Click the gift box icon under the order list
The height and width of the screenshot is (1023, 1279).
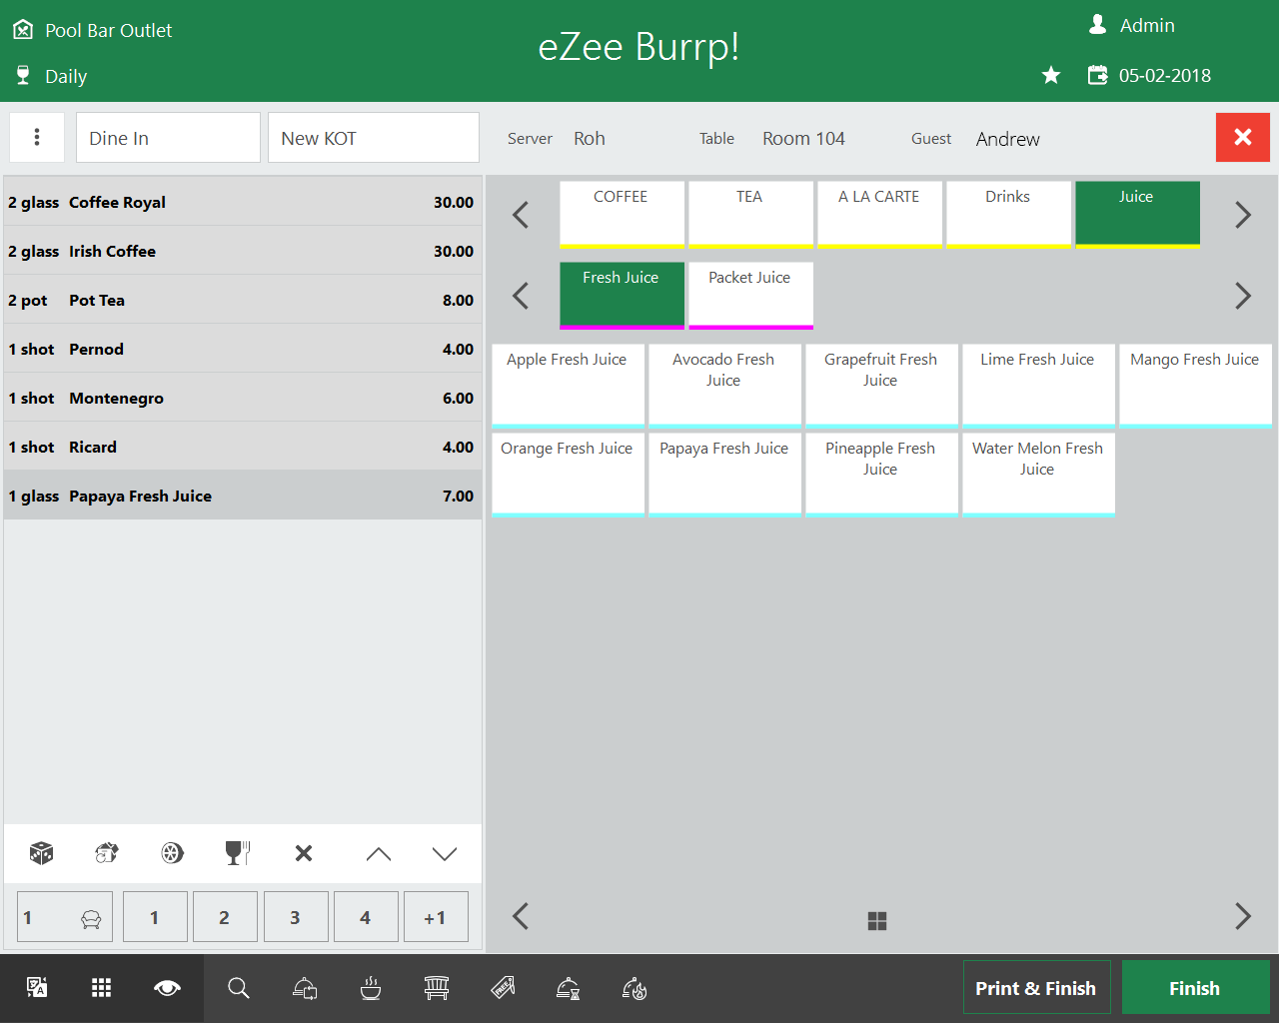coord(107,853)
